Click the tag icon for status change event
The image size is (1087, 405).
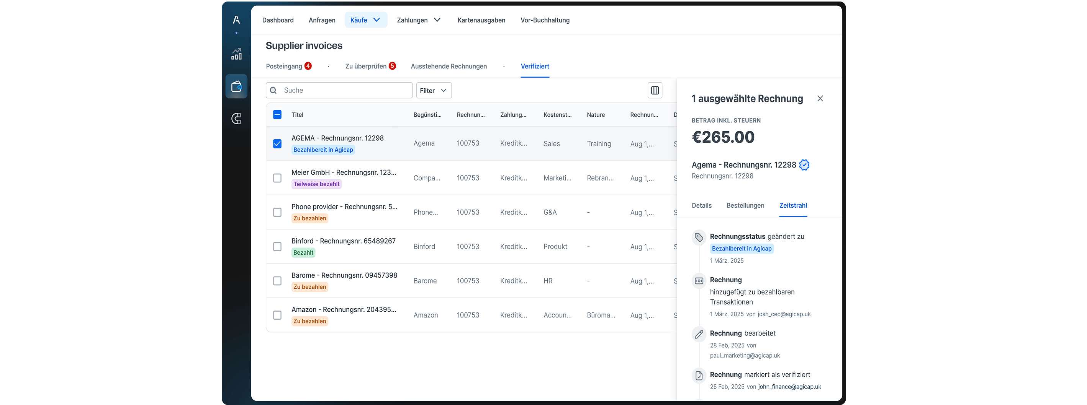pyautogui.click(x=699, y=237)
